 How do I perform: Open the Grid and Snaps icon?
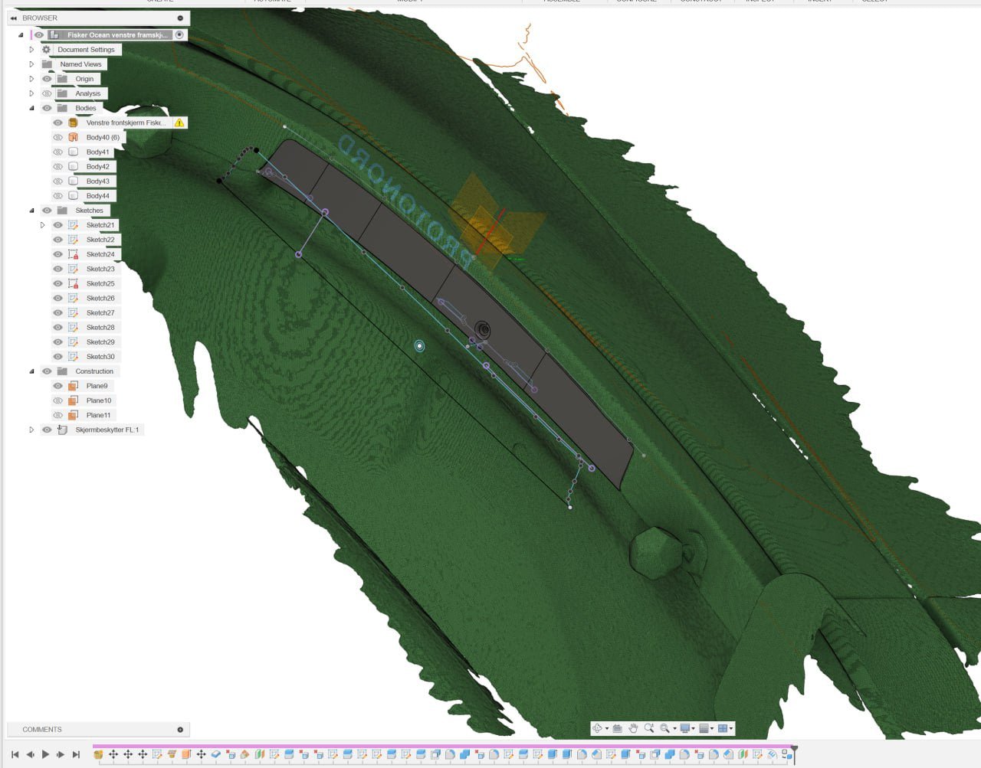[704, 728]
